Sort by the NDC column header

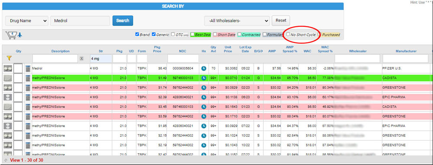click(x=183, y=51)
